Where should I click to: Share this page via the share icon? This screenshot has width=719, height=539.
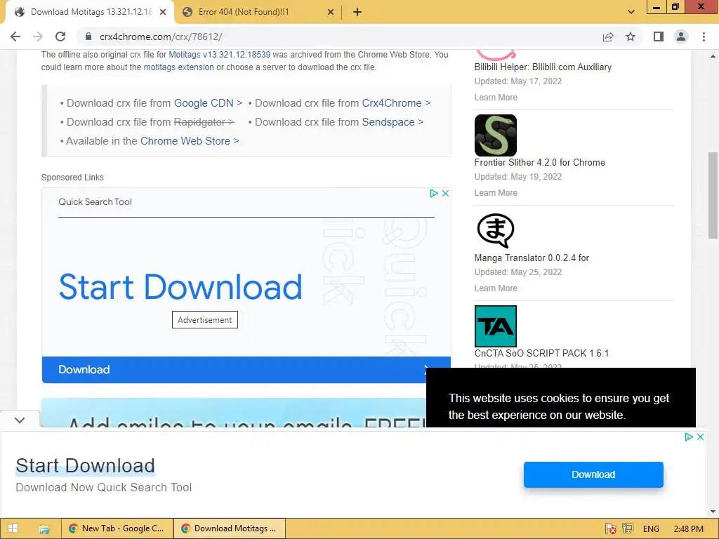[x=608, y=36]
